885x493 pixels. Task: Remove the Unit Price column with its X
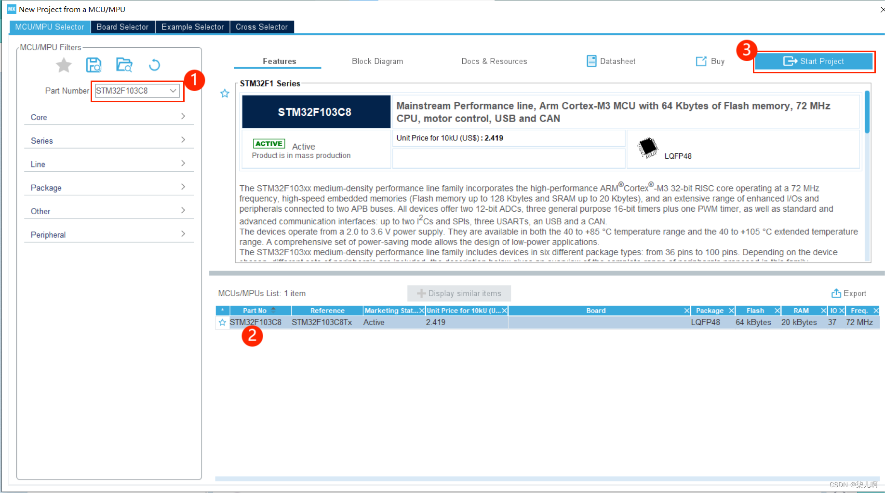[x=504, y=311]
